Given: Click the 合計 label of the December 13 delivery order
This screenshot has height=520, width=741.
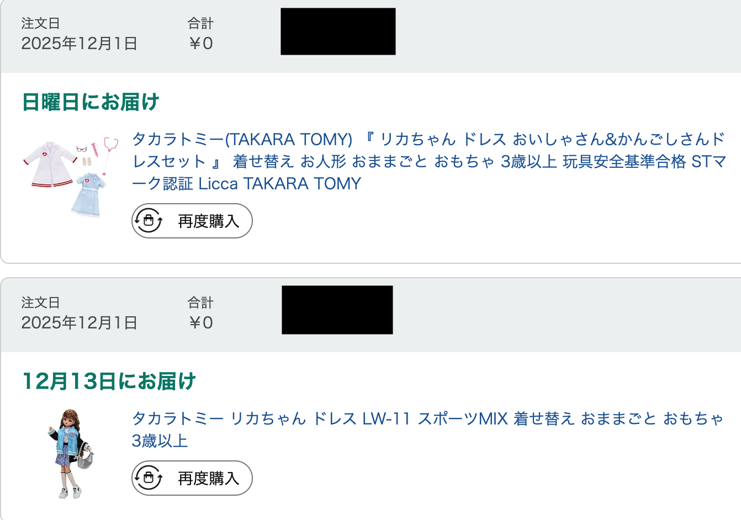Looking at the screenshot, I should tap(200, 303).
